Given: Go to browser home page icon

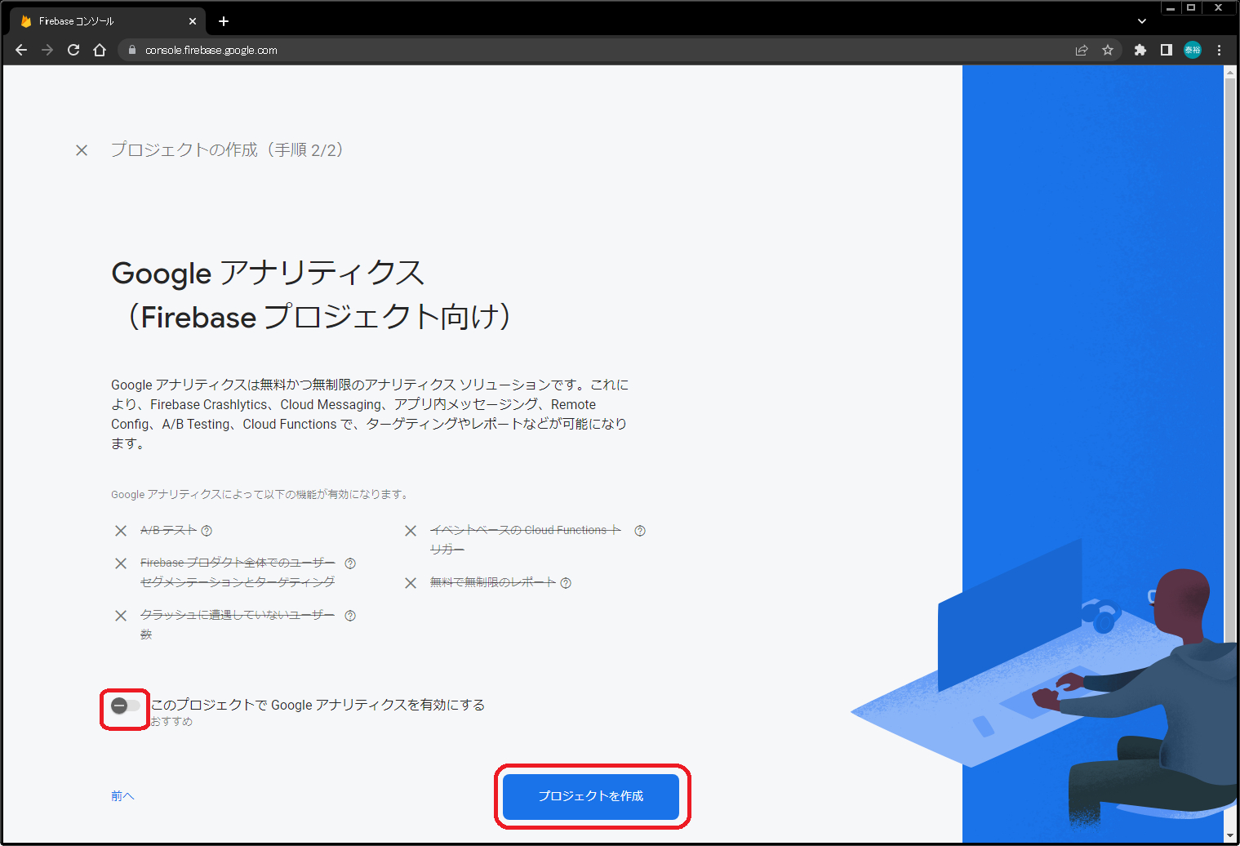Looking at the screenshot, I should tap(100, 50).
